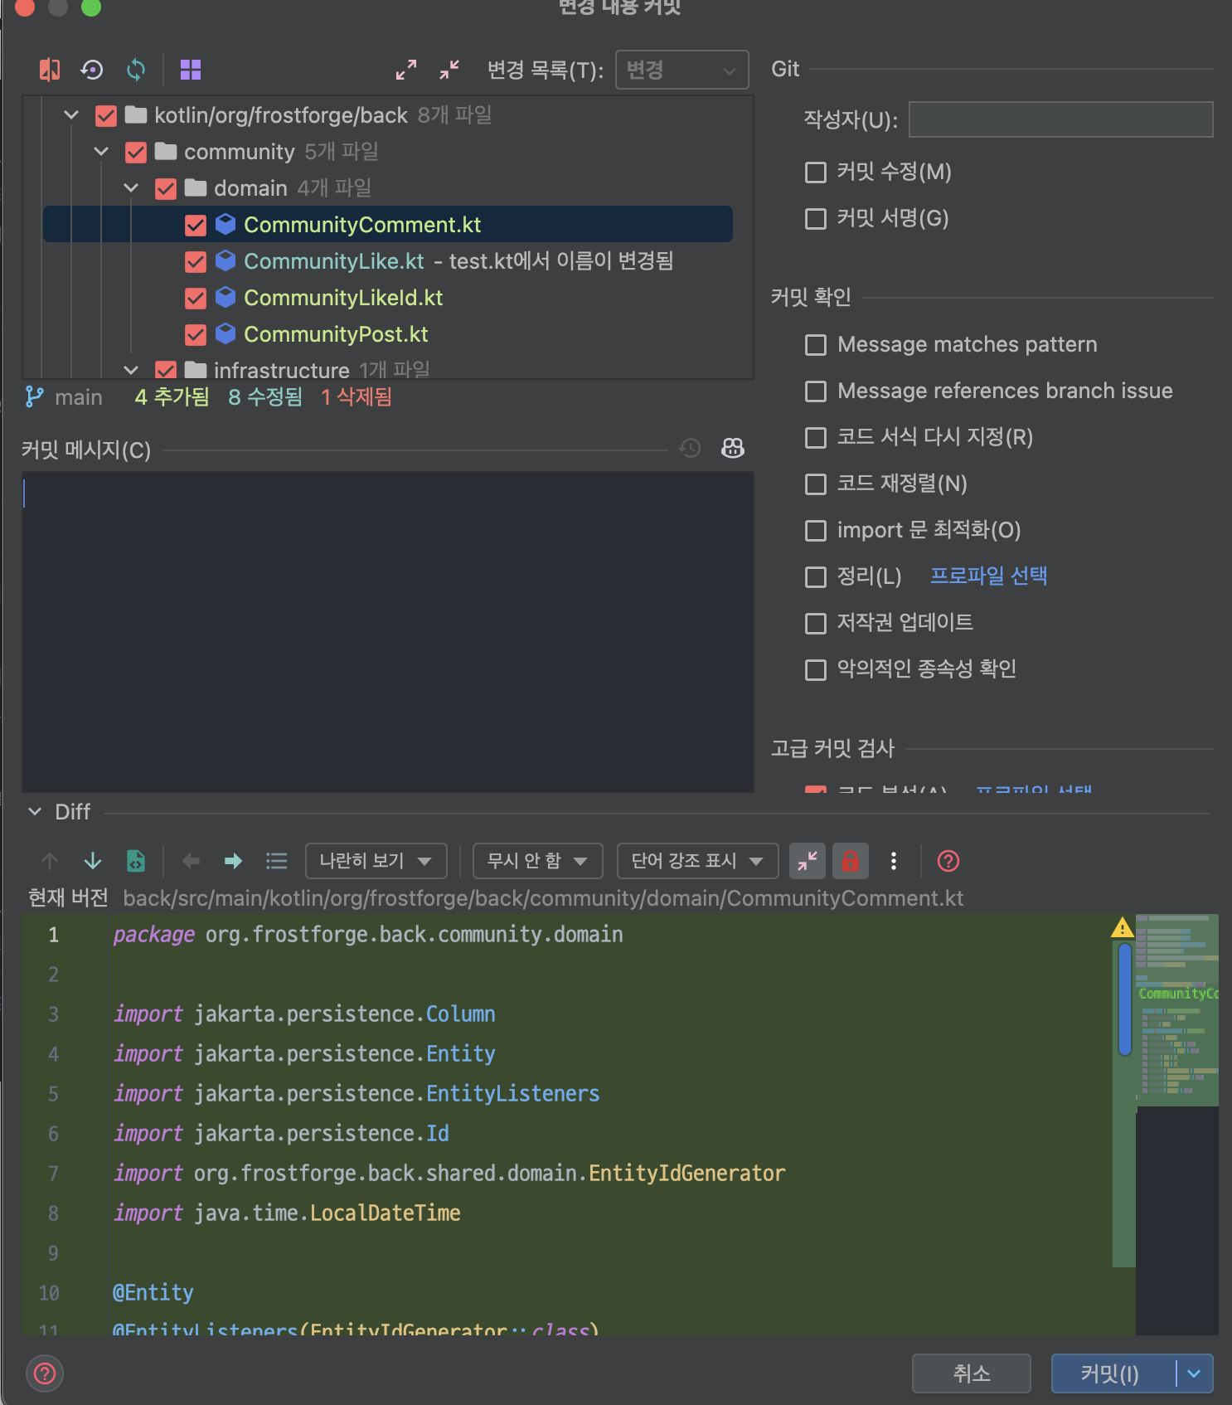
Task: Collapse the domain folder node
Action: click(131, 187)
